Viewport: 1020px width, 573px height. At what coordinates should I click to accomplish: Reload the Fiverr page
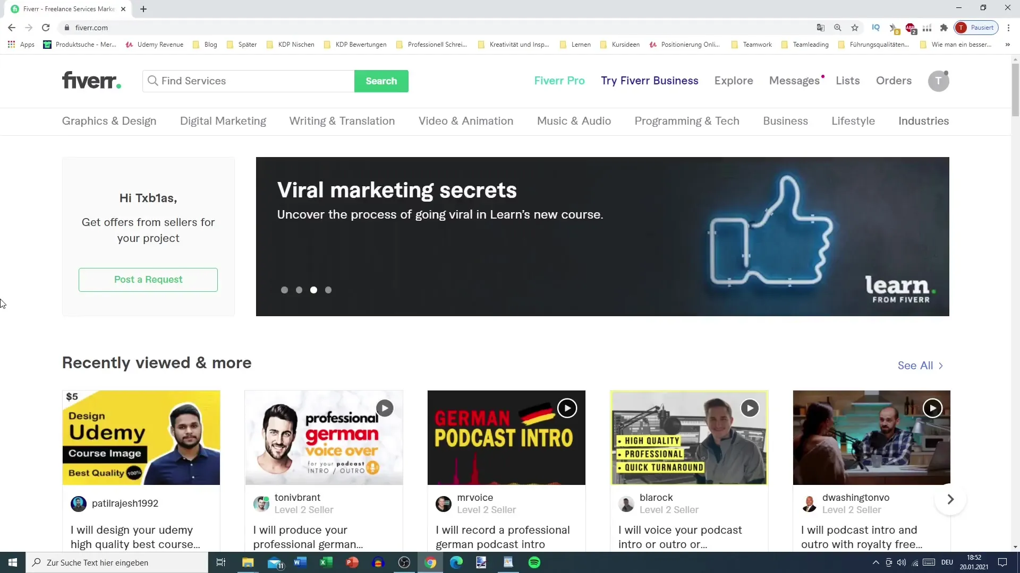pos(46,28)
